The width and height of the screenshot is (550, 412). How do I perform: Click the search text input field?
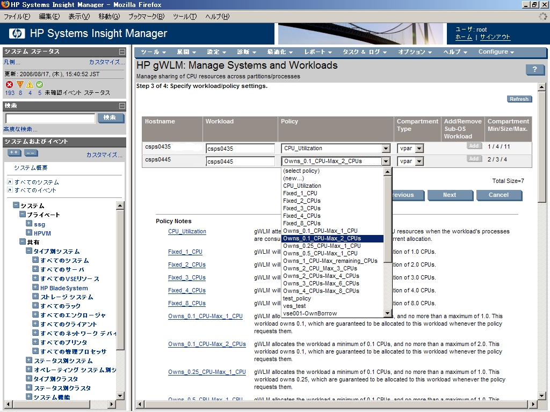click(x=50, y=119)
